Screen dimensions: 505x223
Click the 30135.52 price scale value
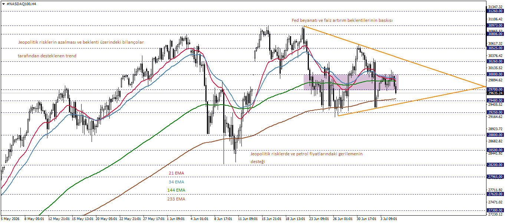tap(495, 68)
